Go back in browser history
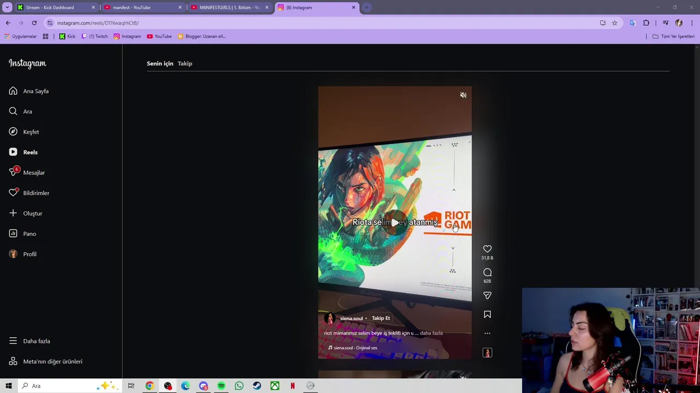This screenshot has height=393, width=700. [x=8, y=23]
